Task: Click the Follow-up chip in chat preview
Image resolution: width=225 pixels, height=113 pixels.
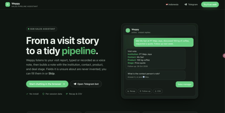Action: click(145, 91)
